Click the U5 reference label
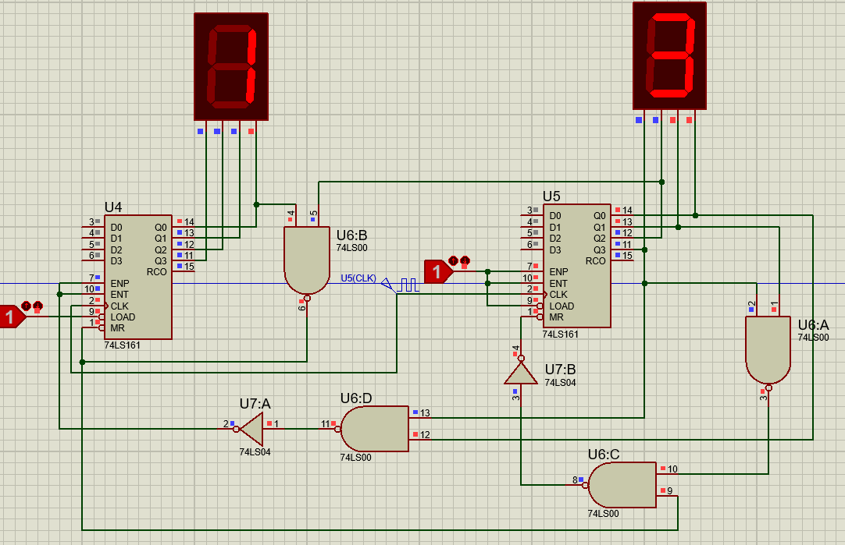Screen dimensions: 845x545 coord(552,196)
